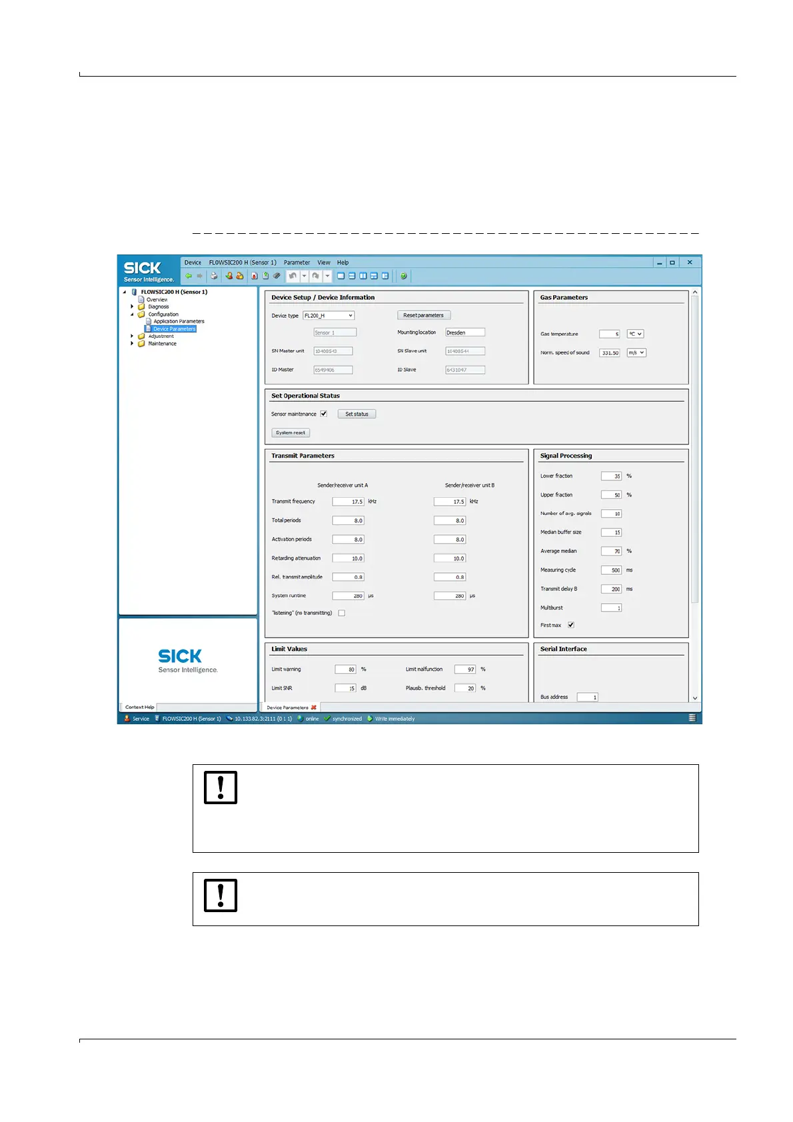Select the horizontal split layout icon

[352, 276]
